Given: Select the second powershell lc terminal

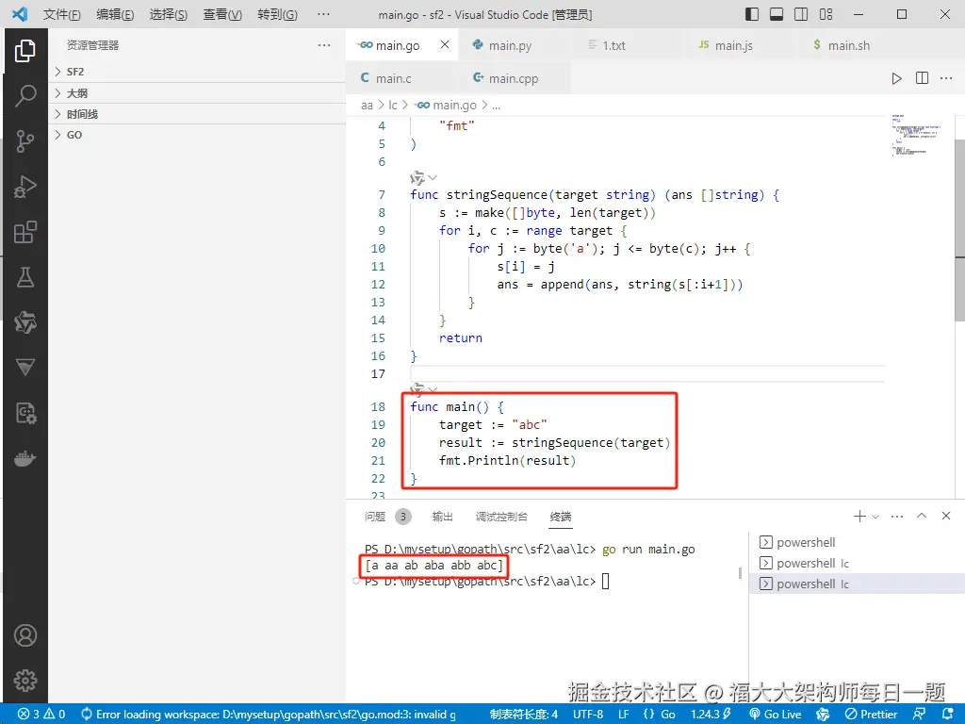Looking at the screenshot, I should [x=857, y=564].
